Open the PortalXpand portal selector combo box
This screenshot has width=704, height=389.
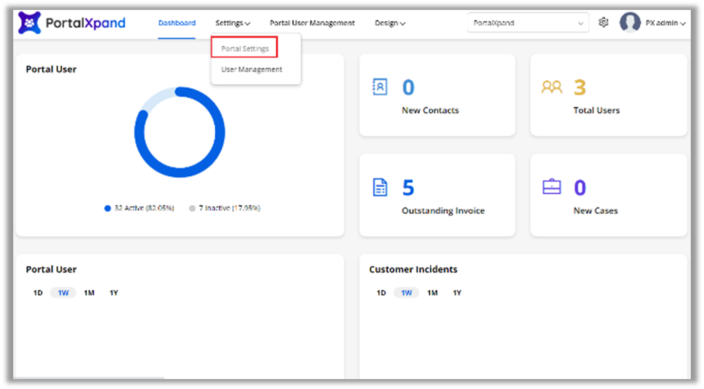527,23
